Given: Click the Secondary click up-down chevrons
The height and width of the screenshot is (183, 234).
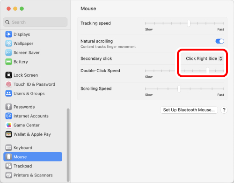Looking at the screenshot, I should [220, 59].
